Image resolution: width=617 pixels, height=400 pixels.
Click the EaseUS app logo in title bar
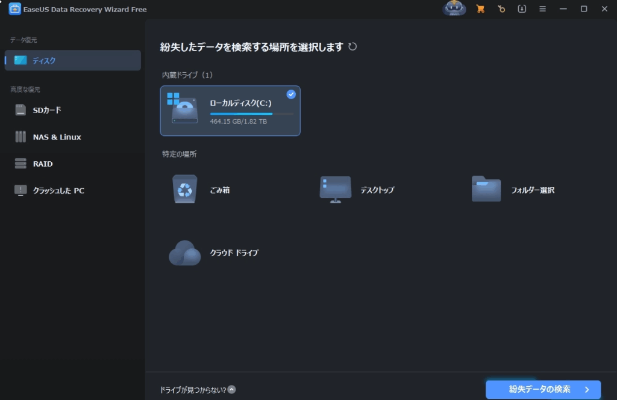pos(14,9)
